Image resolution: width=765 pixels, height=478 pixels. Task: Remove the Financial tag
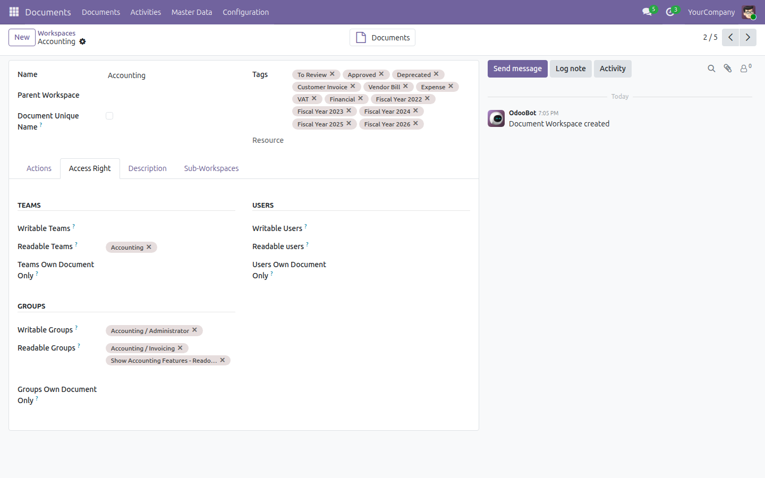tap(360, 99)
